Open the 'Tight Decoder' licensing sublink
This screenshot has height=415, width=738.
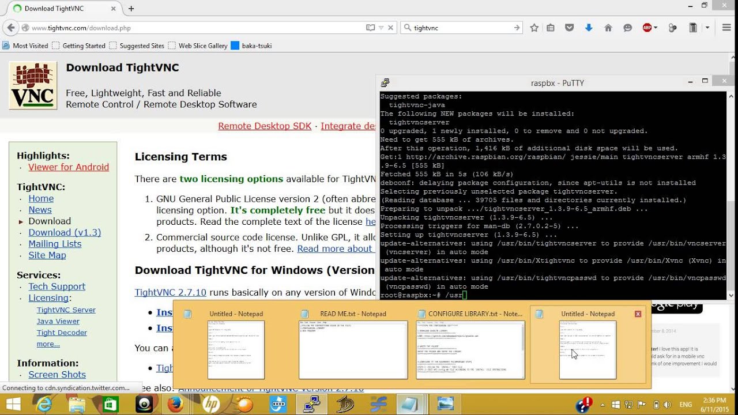click(x=62, y=333)
